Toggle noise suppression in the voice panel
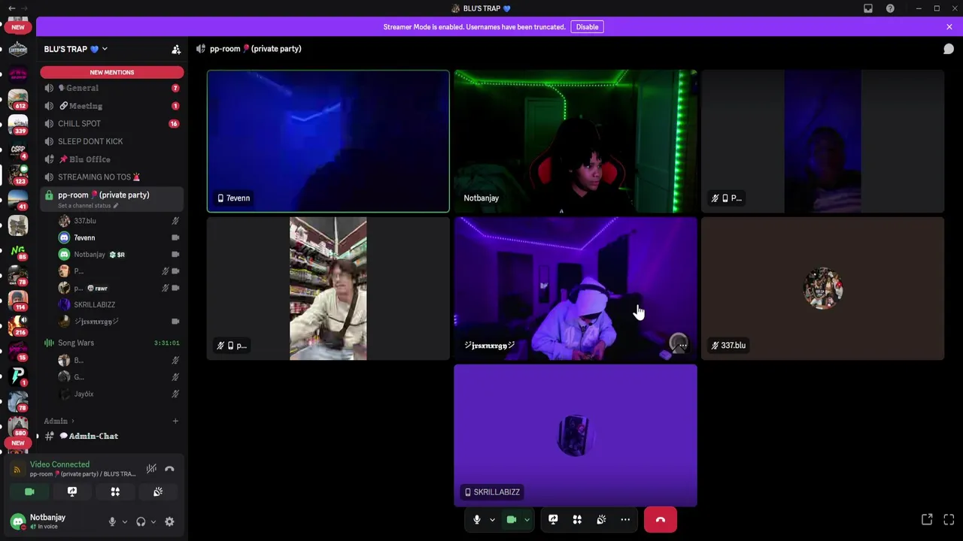The image size is (963, 541). pos(151,469)
